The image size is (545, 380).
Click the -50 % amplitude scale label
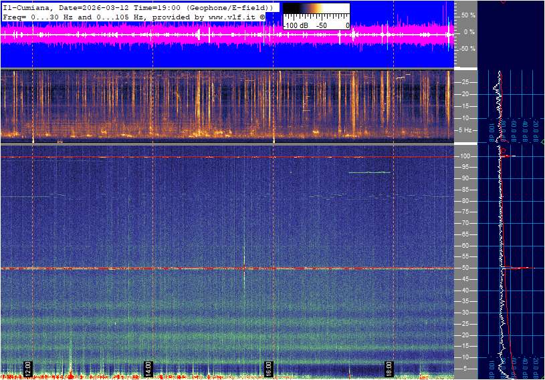(468, 49)
